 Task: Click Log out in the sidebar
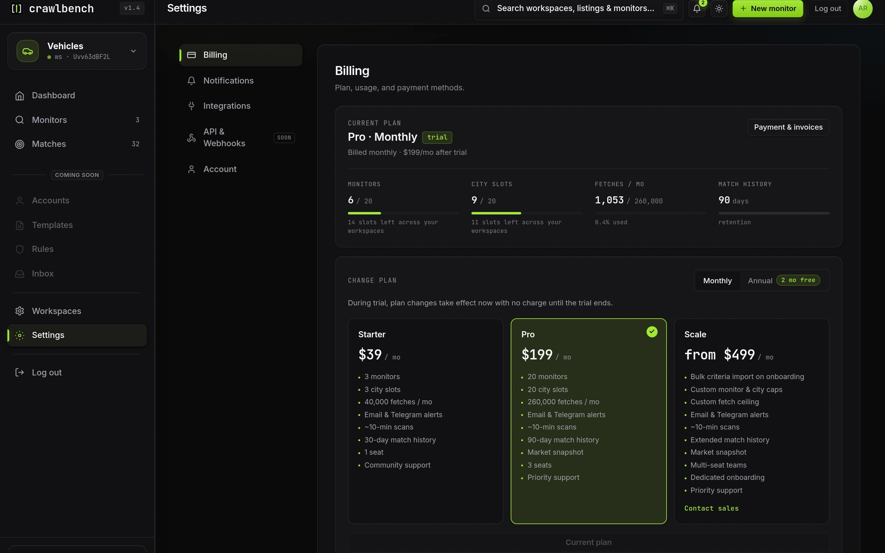click(x=77, y=372)
